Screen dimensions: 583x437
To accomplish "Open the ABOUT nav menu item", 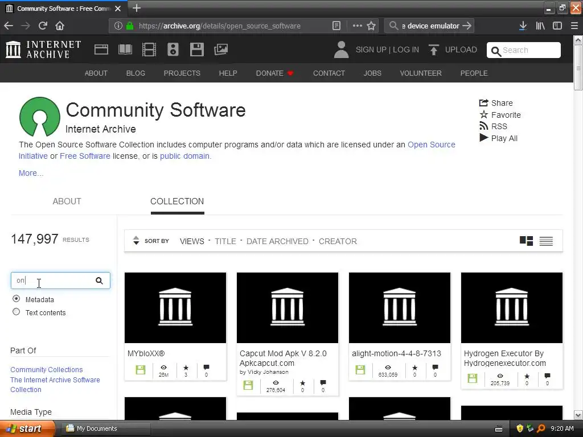I will click(x=96, y=73).
